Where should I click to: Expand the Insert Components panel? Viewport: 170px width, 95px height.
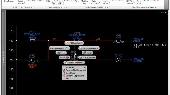click(23, 7)
